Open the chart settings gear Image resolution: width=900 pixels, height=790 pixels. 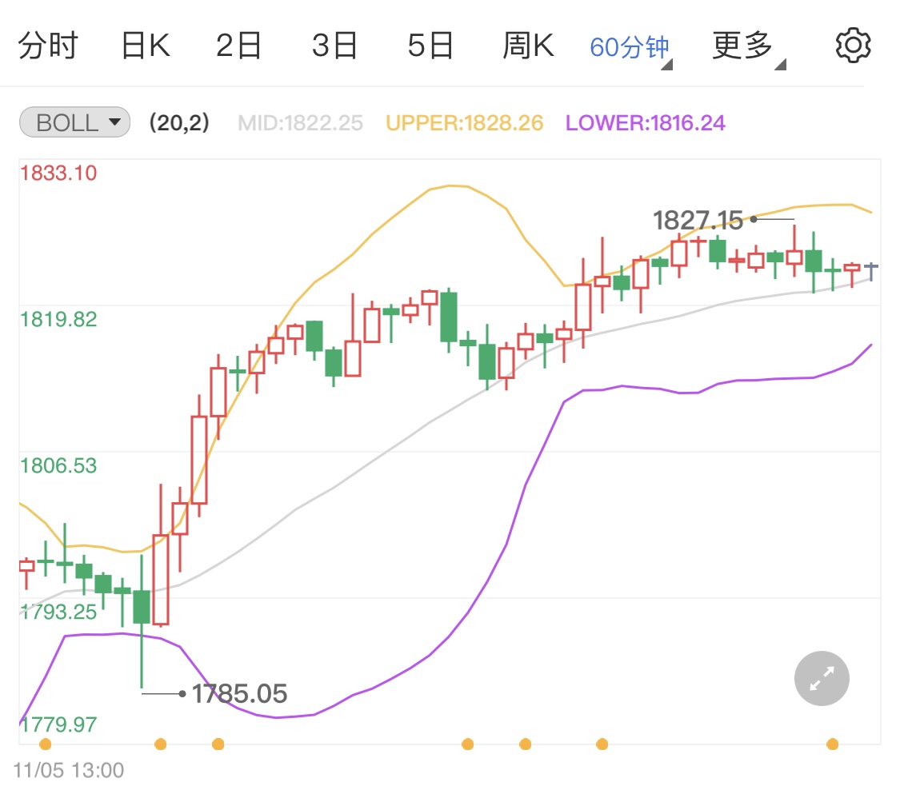[852, 45]
